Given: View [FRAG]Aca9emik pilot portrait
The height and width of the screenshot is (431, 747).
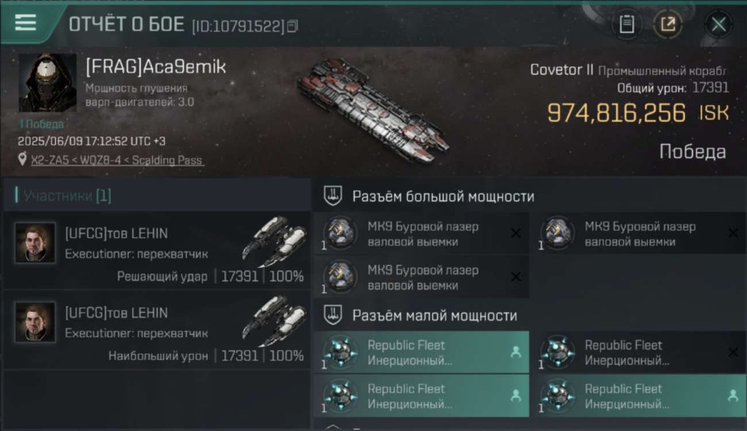Looking at the screenshot, I should coord(48,83).
